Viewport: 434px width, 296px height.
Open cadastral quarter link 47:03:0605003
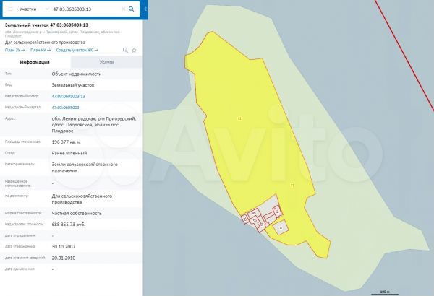pos(65,107)
